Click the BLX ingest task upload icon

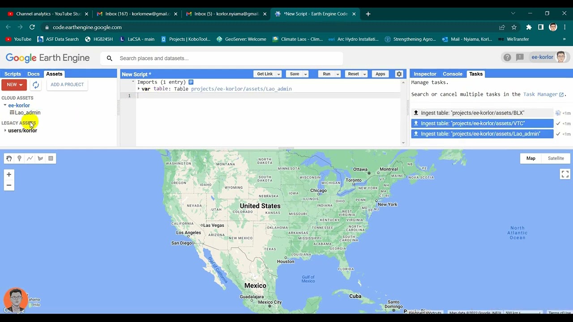point(416,113)
